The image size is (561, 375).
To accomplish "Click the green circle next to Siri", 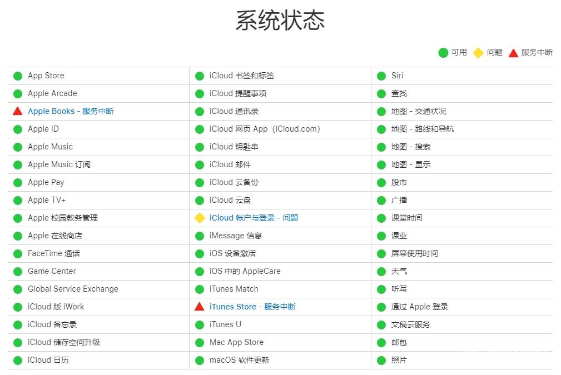I will [x=381, y=76].
